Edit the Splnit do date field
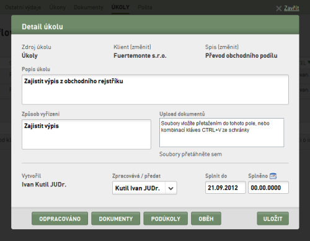The width and height of the screenshot is (310, 241). pyautogui.click(x=225, y=188)
